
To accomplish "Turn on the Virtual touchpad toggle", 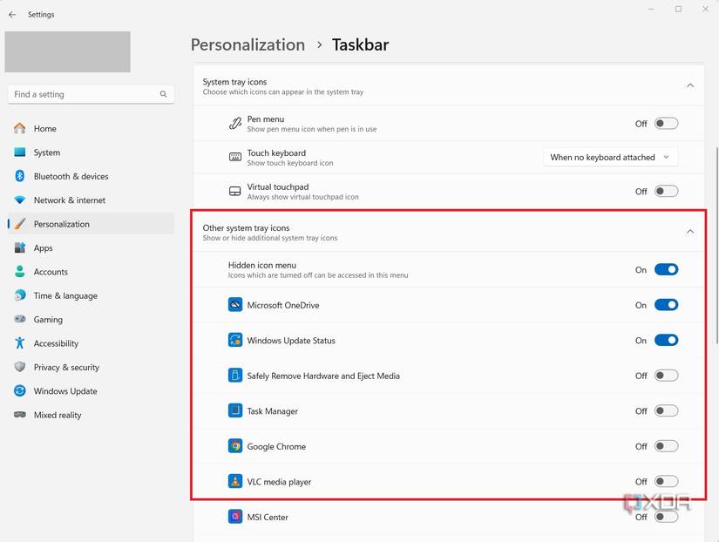I will (666, 192).
